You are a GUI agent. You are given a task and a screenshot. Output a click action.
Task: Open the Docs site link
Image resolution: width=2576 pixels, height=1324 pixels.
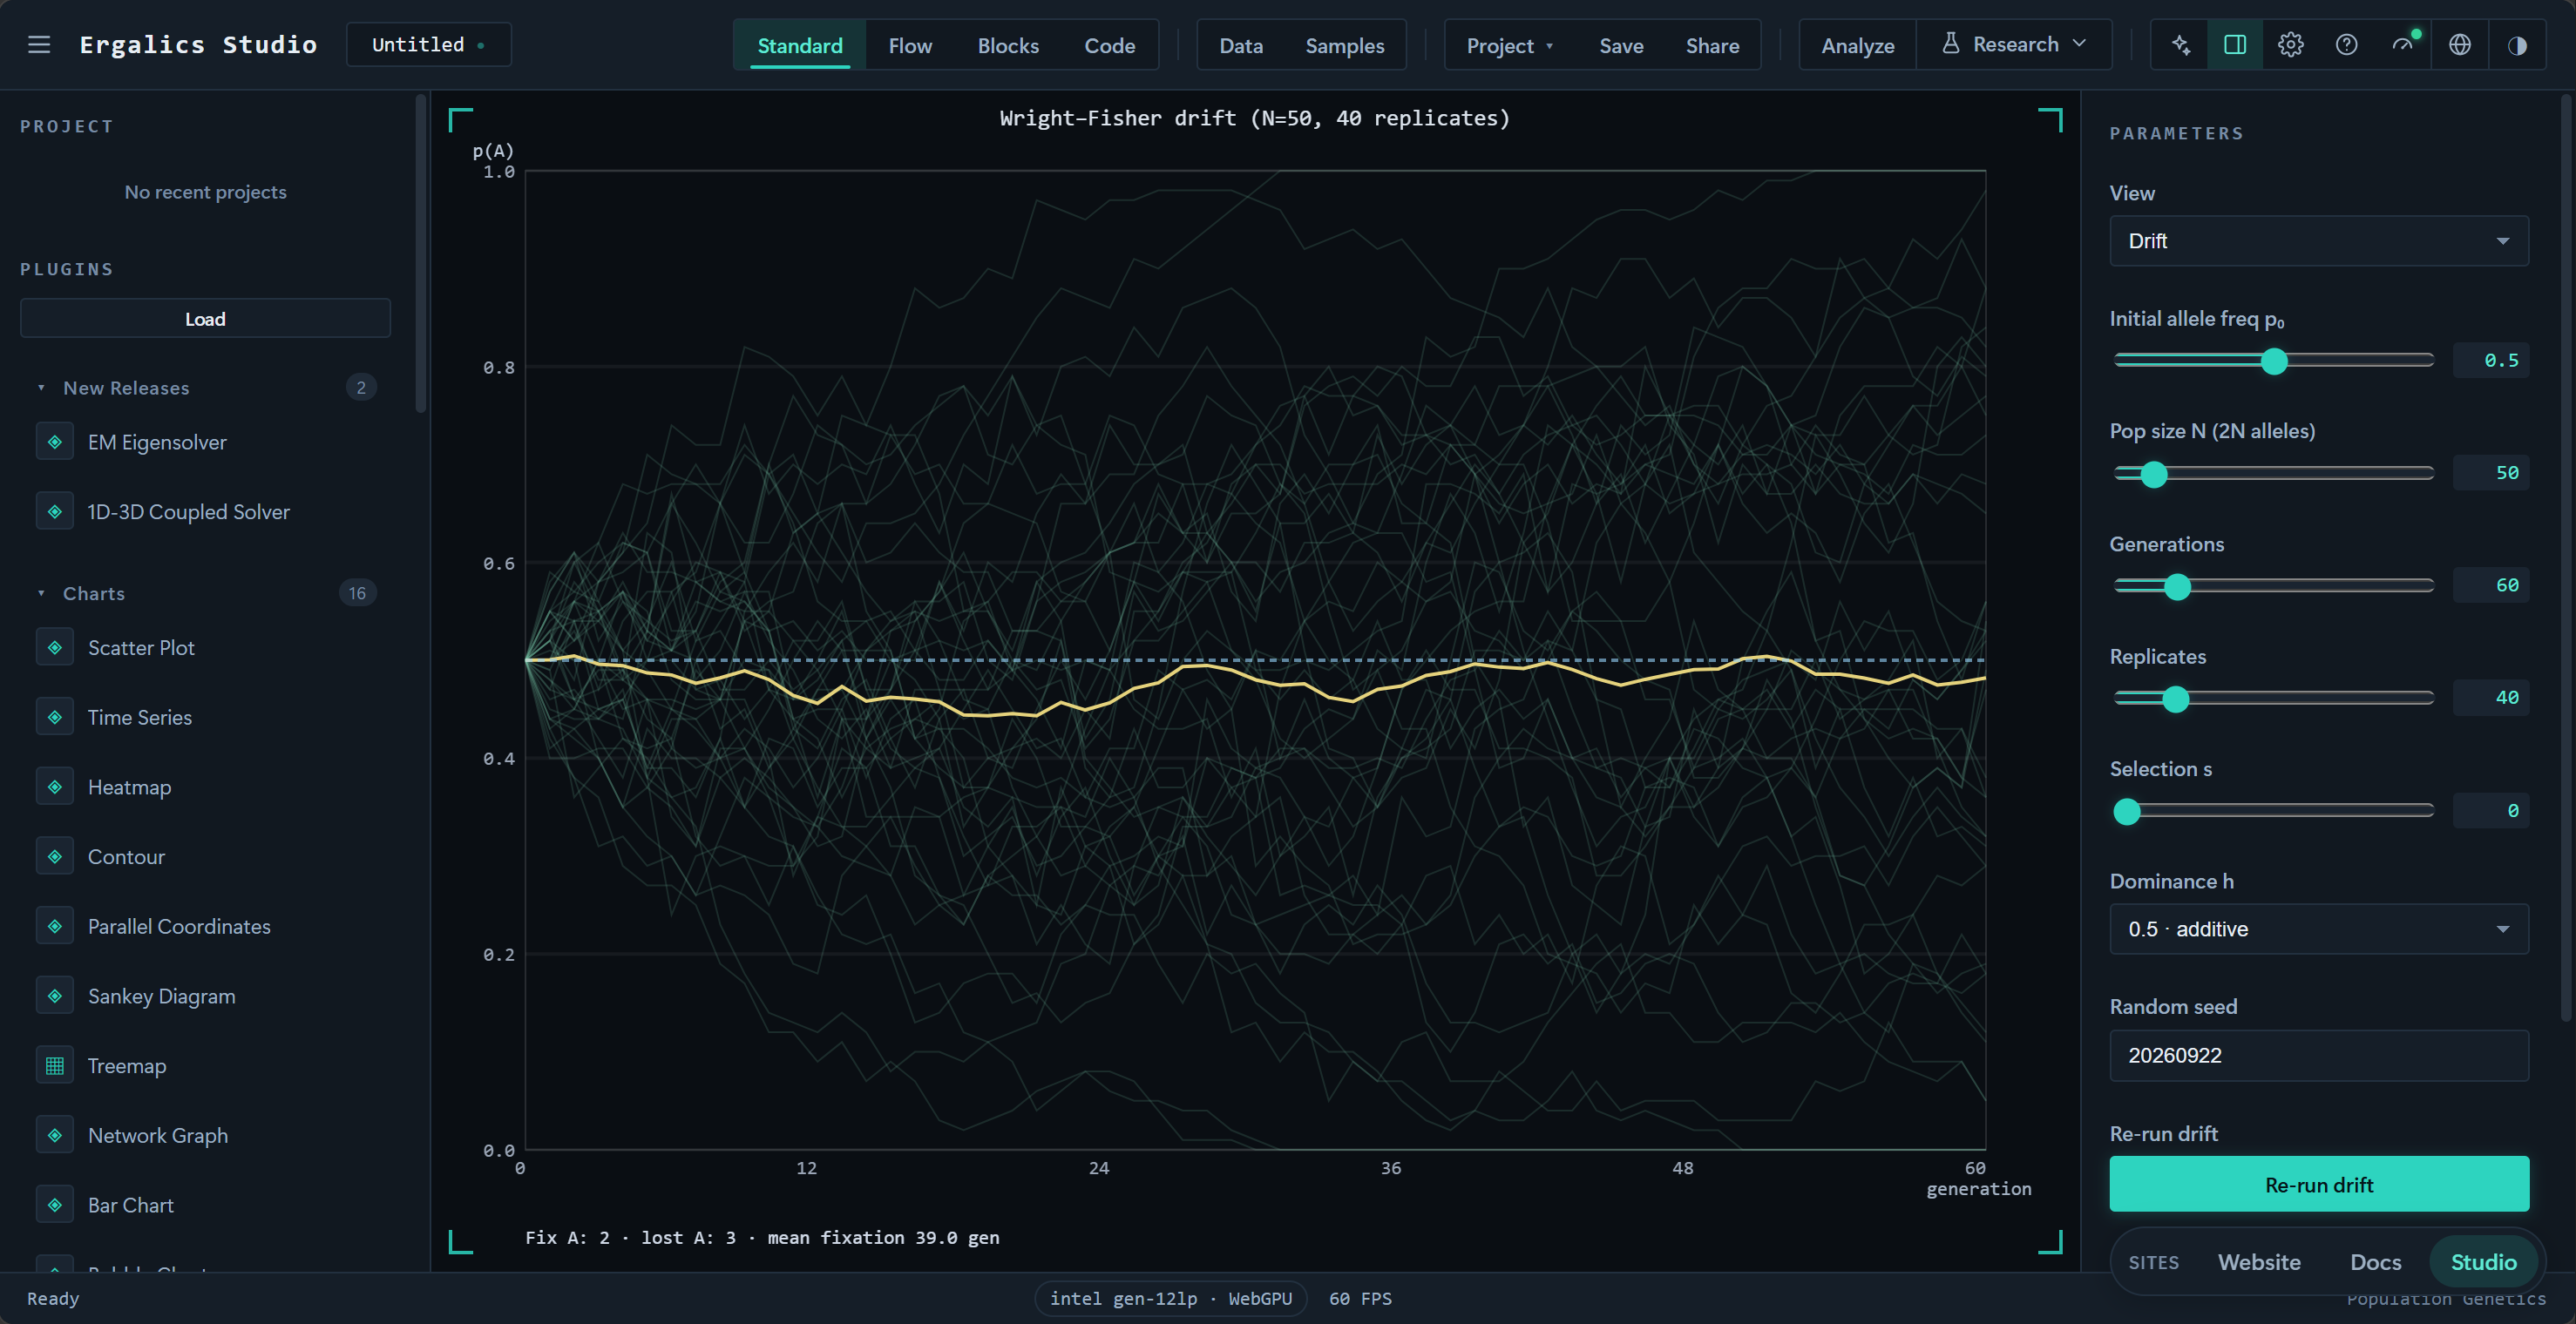2375,1262
